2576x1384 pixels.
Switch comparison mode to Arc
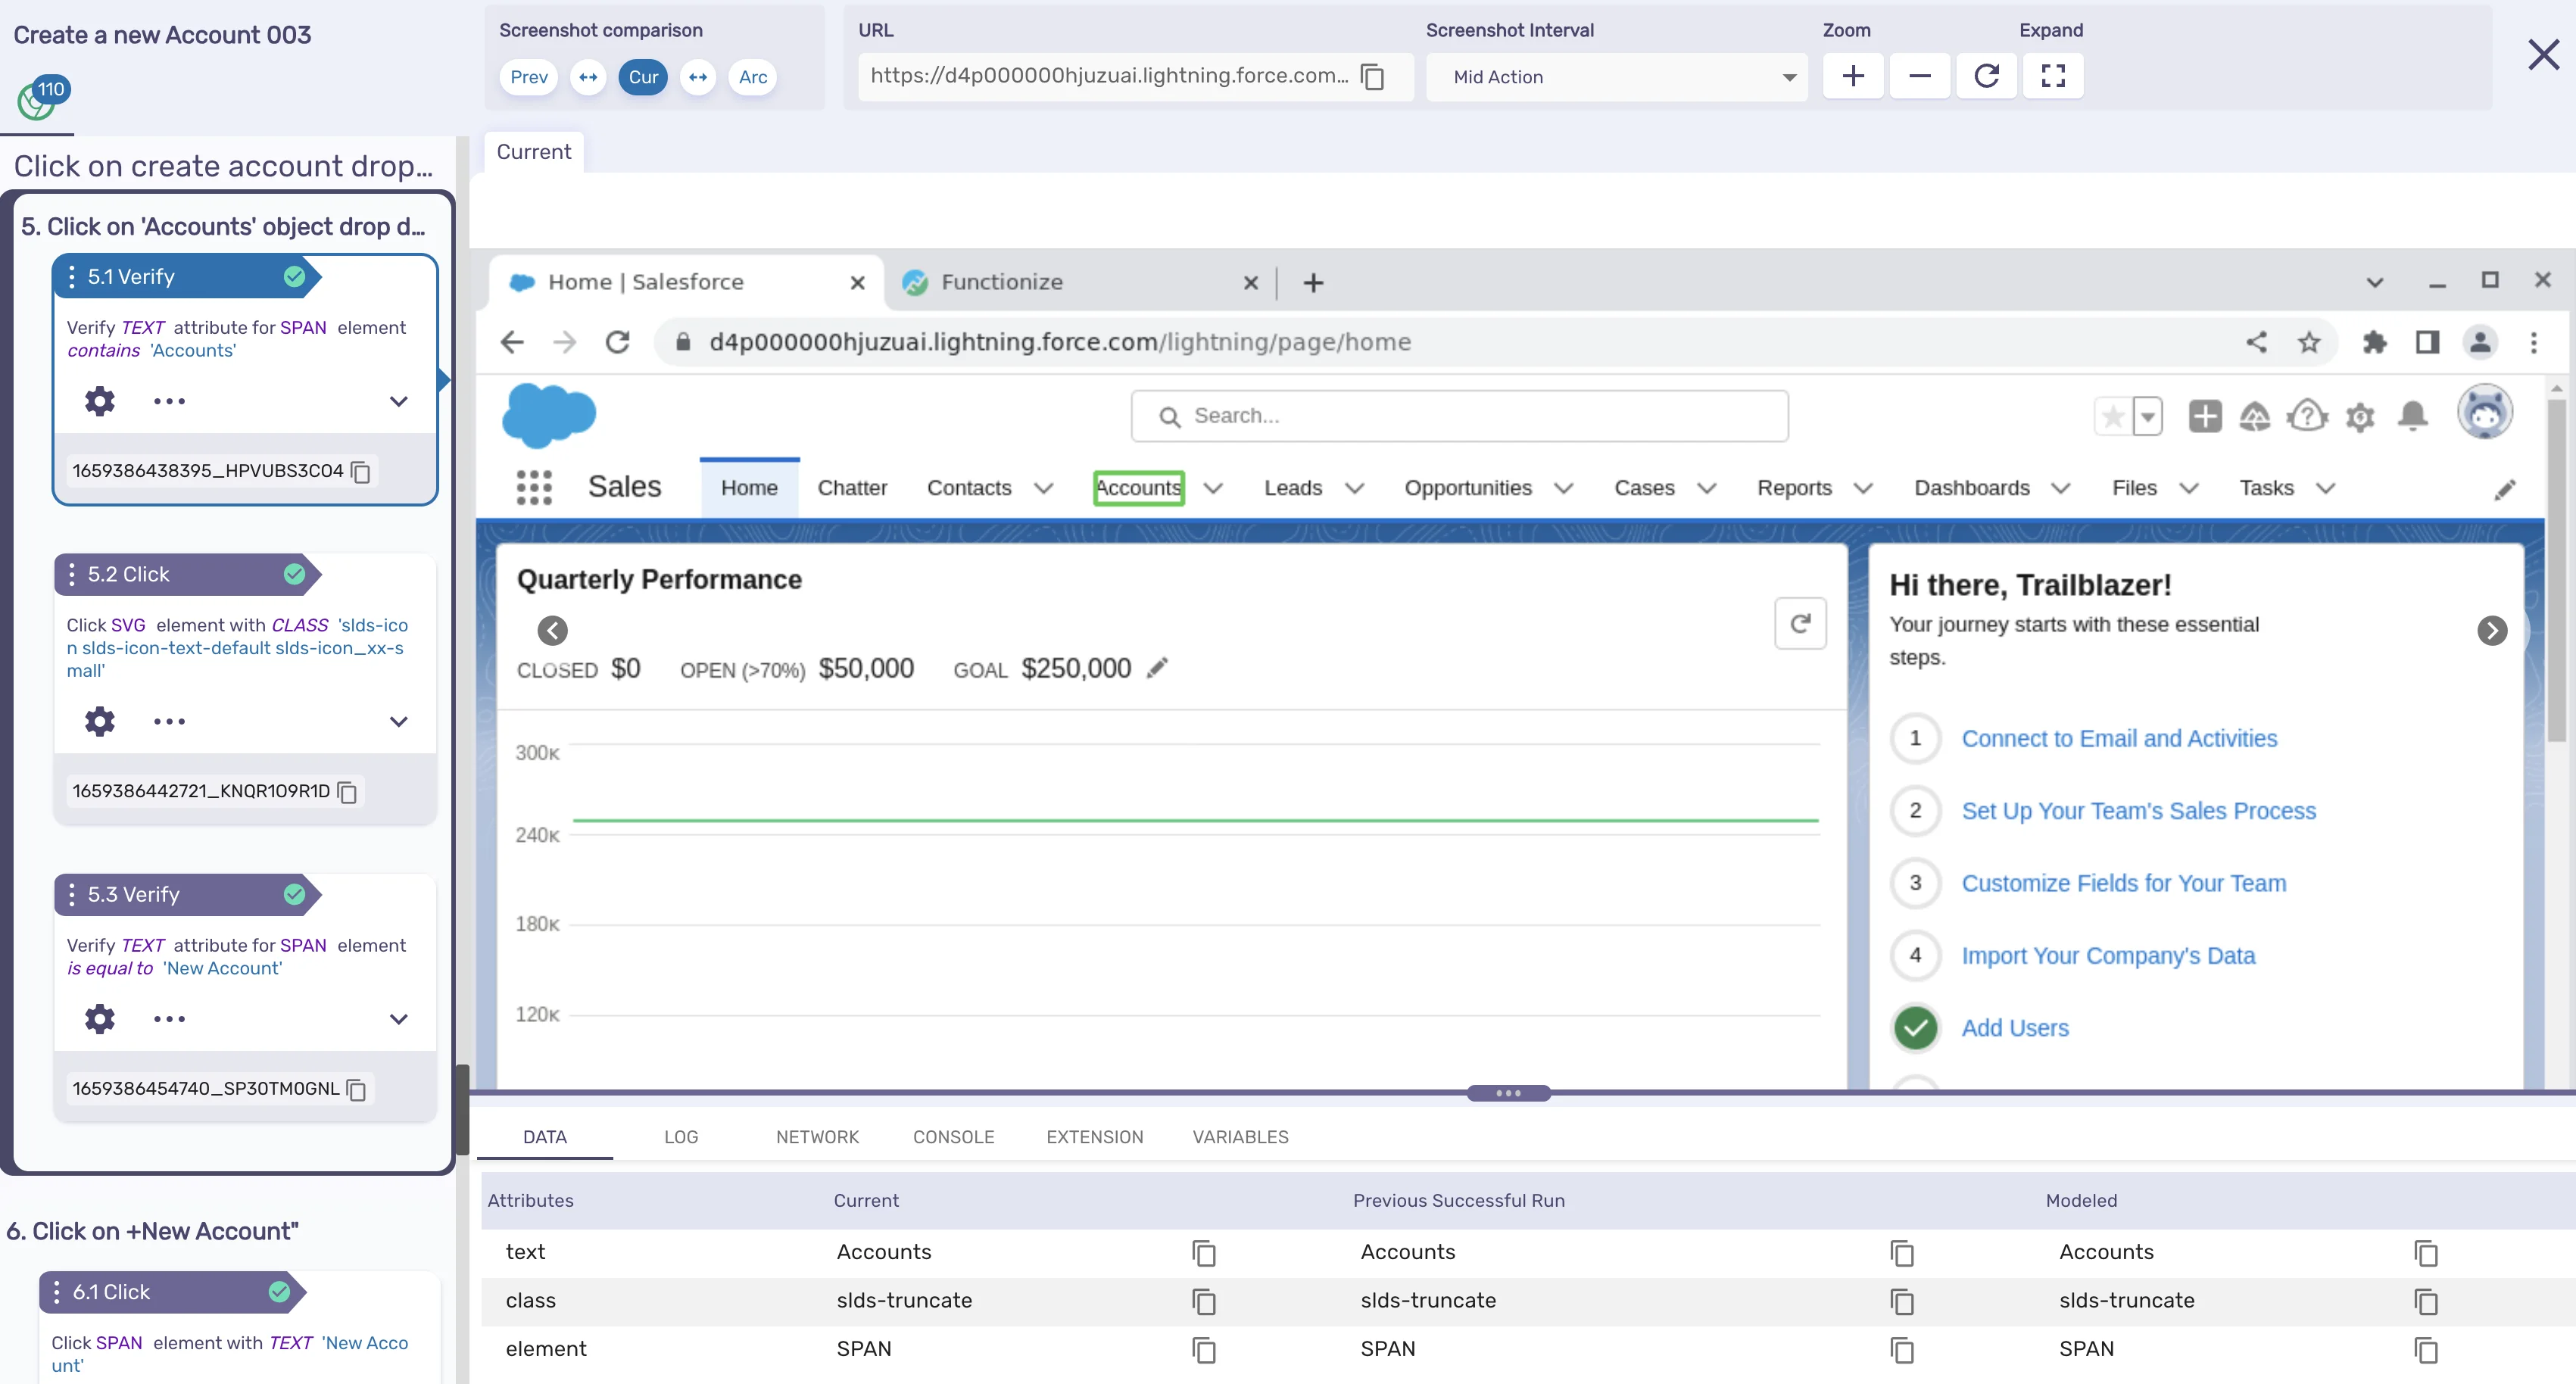pos(753,77)
